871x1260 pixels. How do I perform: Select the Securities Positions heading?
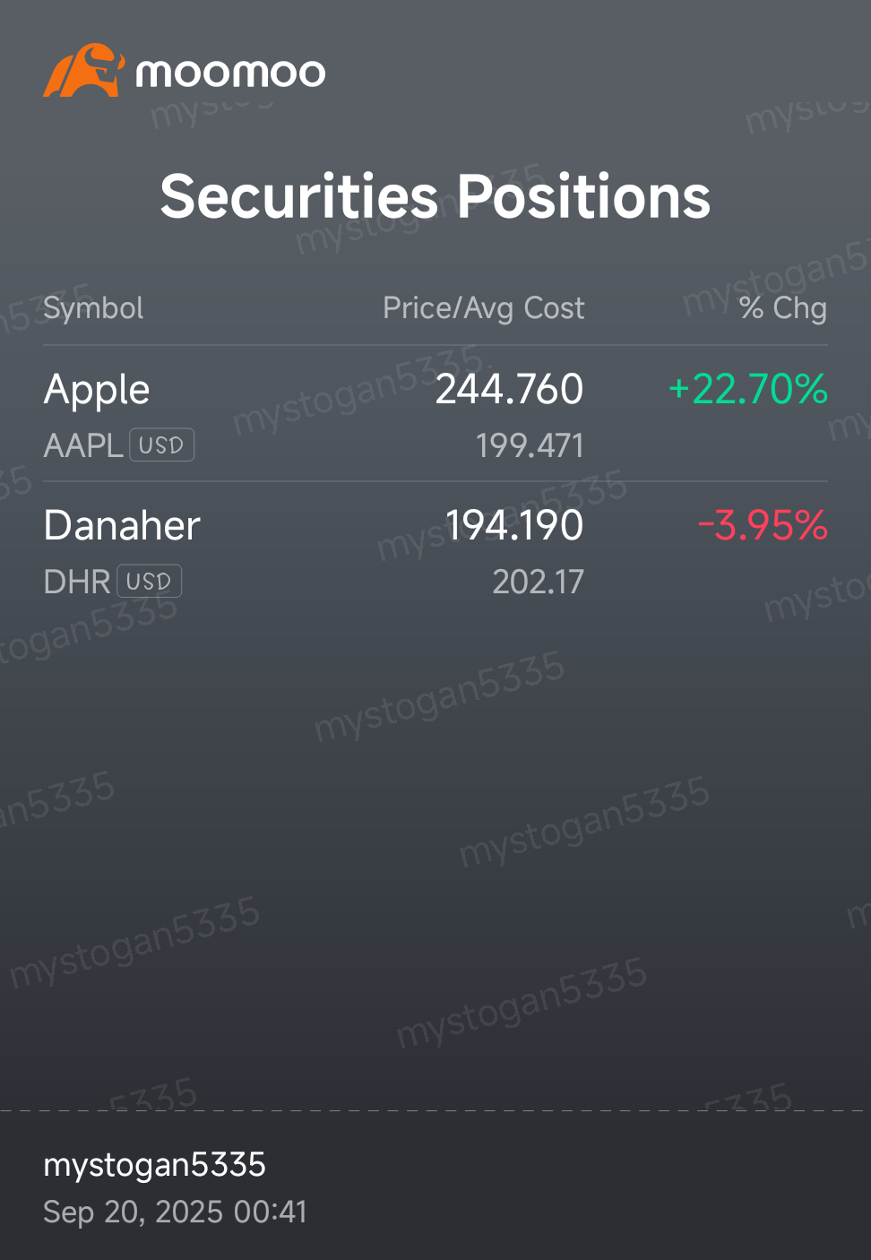click(x=435, y=196)
